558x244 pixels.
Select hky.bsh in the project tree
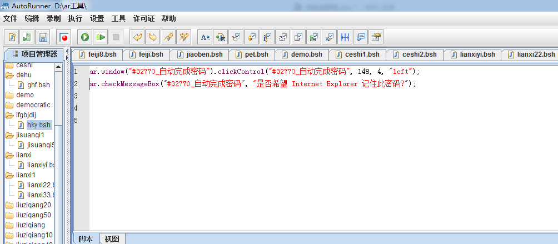[39, 125]
